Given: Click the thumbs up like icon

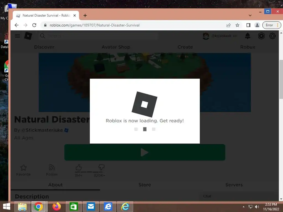Looking at the screenshot, I should coord(78,167).
